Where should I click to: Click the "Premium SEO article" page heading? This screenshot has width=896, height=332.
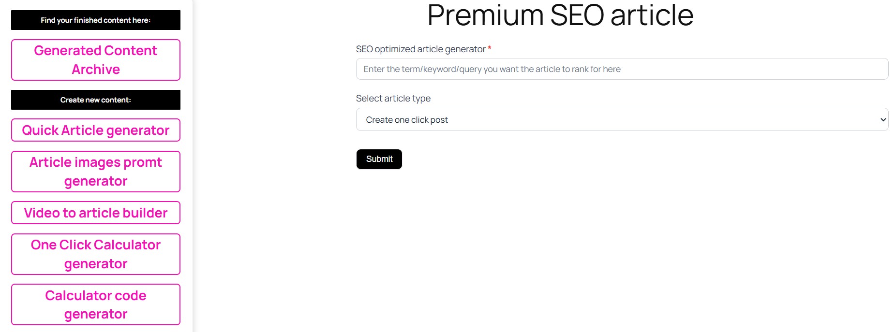pyautogui.click(x=560, y=15)
